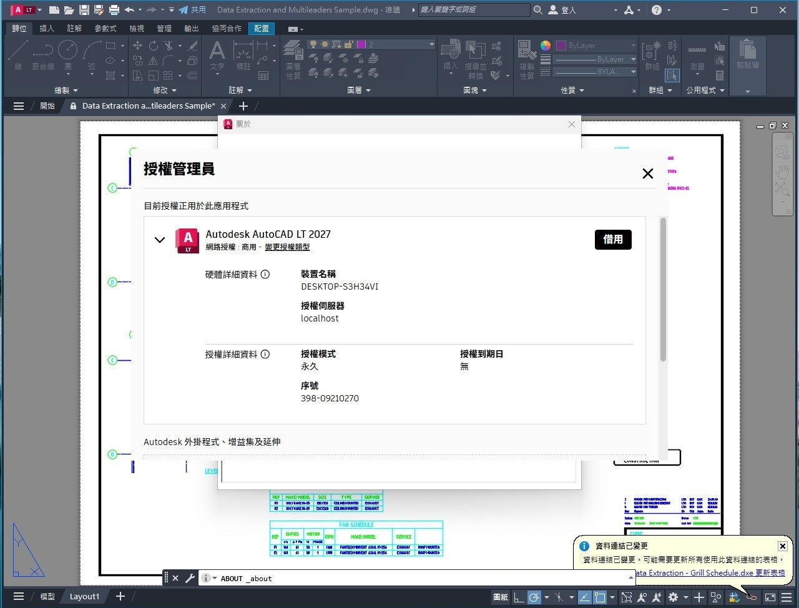The image size is (799, 608).
Task: Open workspace switching gear icon
Action: [x=673, y=597]
